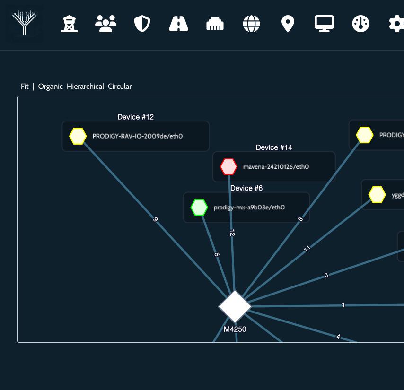The height and width of the screenshot is (390, 404).
Task: Open the road icon in navbar
Action: tap(179, 23)
